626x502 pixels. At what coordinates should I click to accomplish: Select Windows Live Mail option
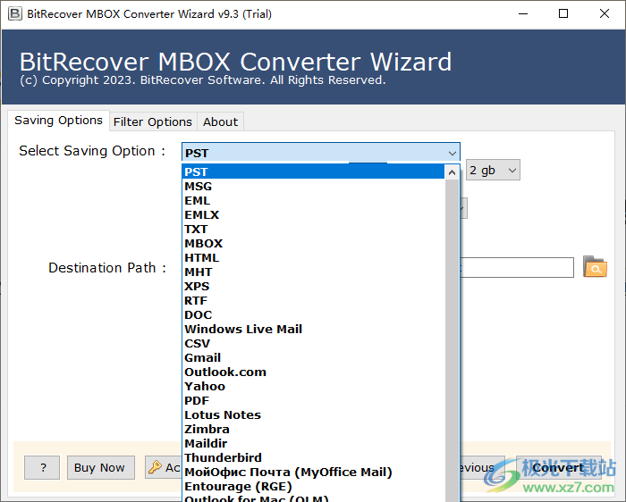click(x=313, y=329)
